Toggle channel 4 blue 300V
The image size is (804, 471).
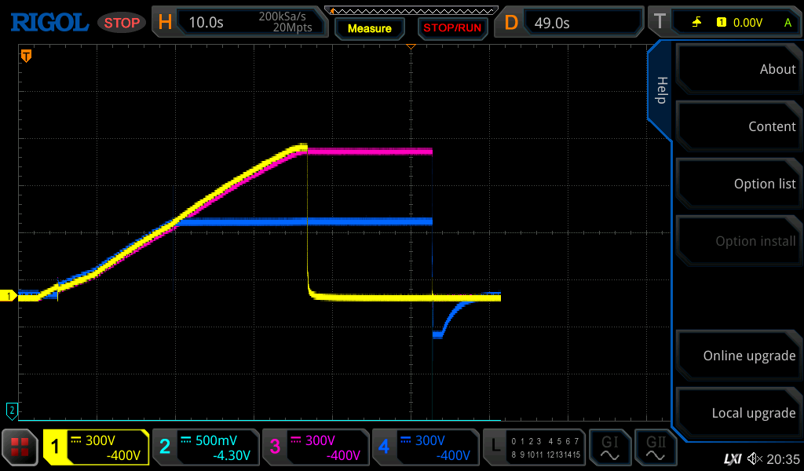tap(425, 447)
